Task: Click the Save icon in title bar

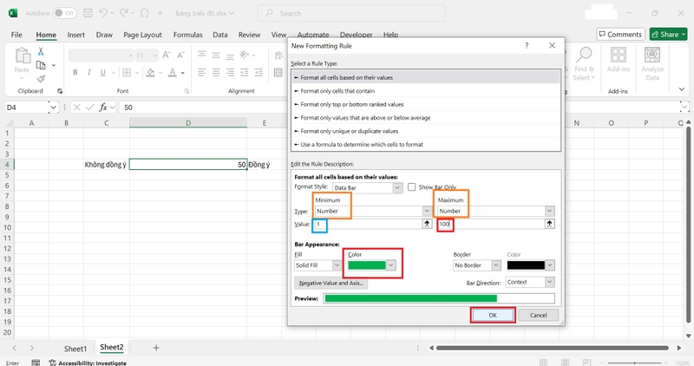Action: (88, 13)
